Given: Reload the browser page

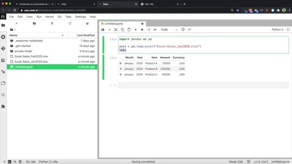Looking at the screenshot, I should point(15,10).
